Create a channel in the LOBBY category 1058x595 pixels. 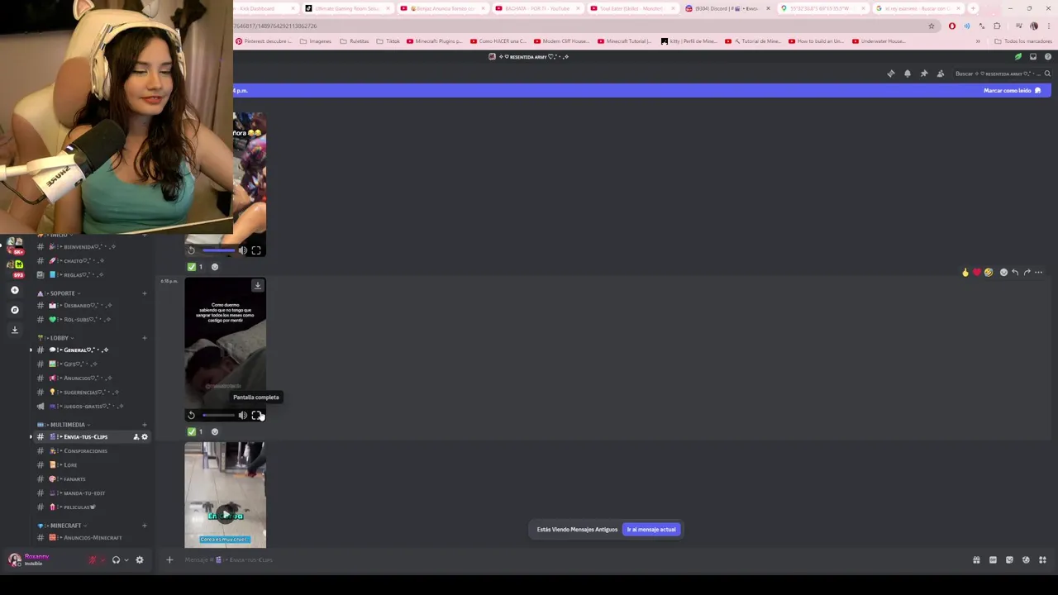tap(144, 338)
